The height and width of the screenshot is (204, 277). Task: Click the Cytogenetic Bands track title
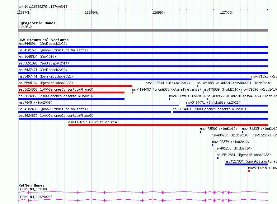(37, 23)
